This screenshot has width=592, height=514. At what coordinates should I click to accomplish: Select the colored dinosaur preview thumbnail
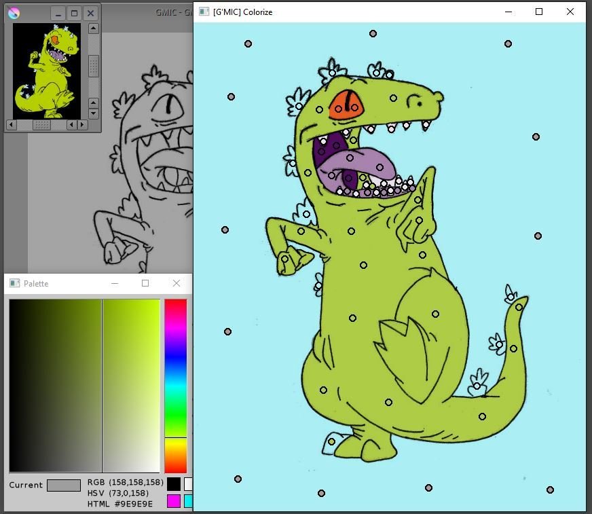pos(47,71)
